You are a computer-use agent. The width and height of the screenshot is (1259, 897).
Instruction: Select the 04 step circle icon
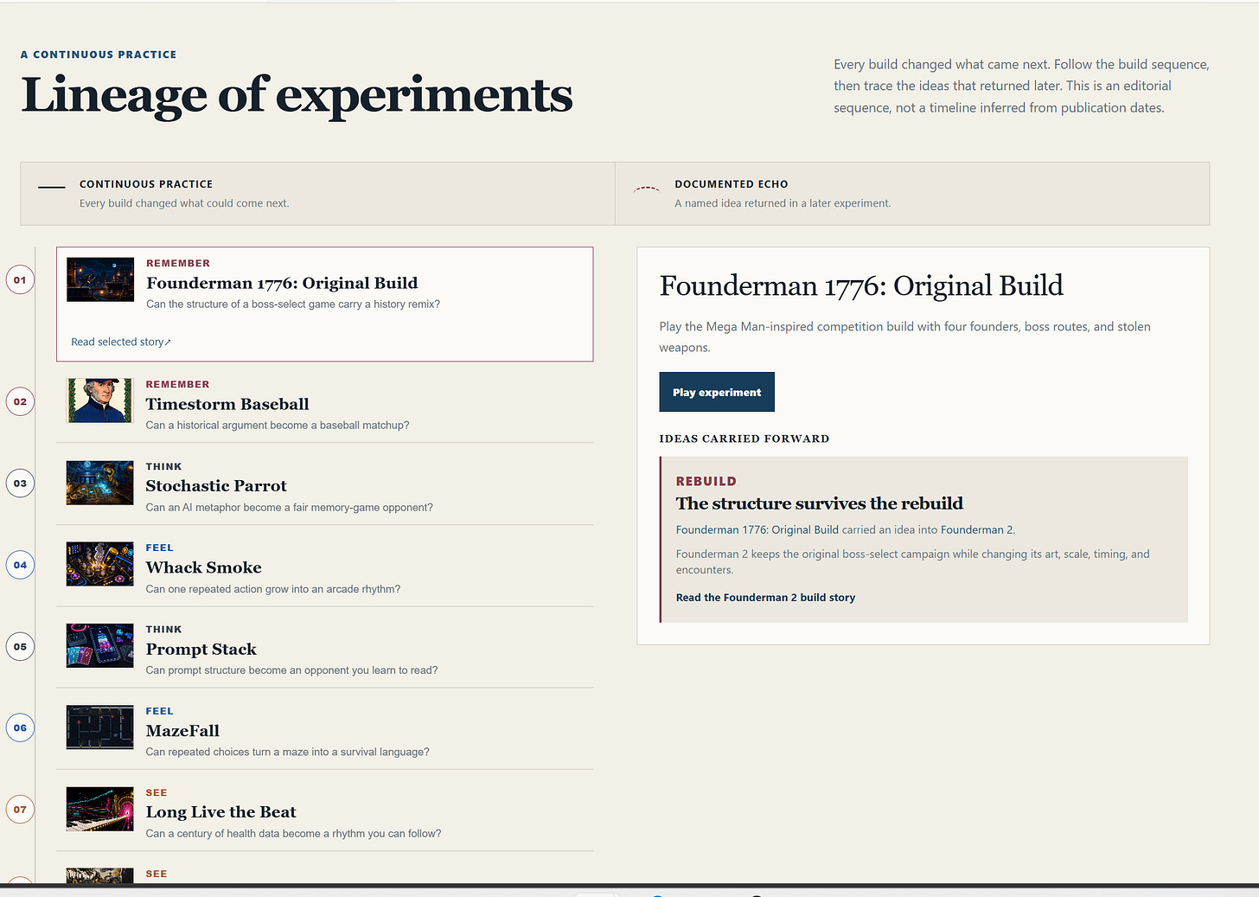pyautogui.click(x=20, y=566)
